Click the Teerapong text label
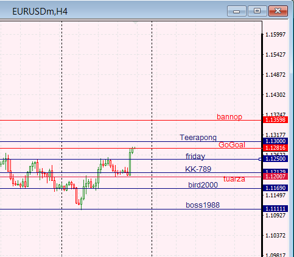Screen dimensions: 294x257 [x=198, y=138]
